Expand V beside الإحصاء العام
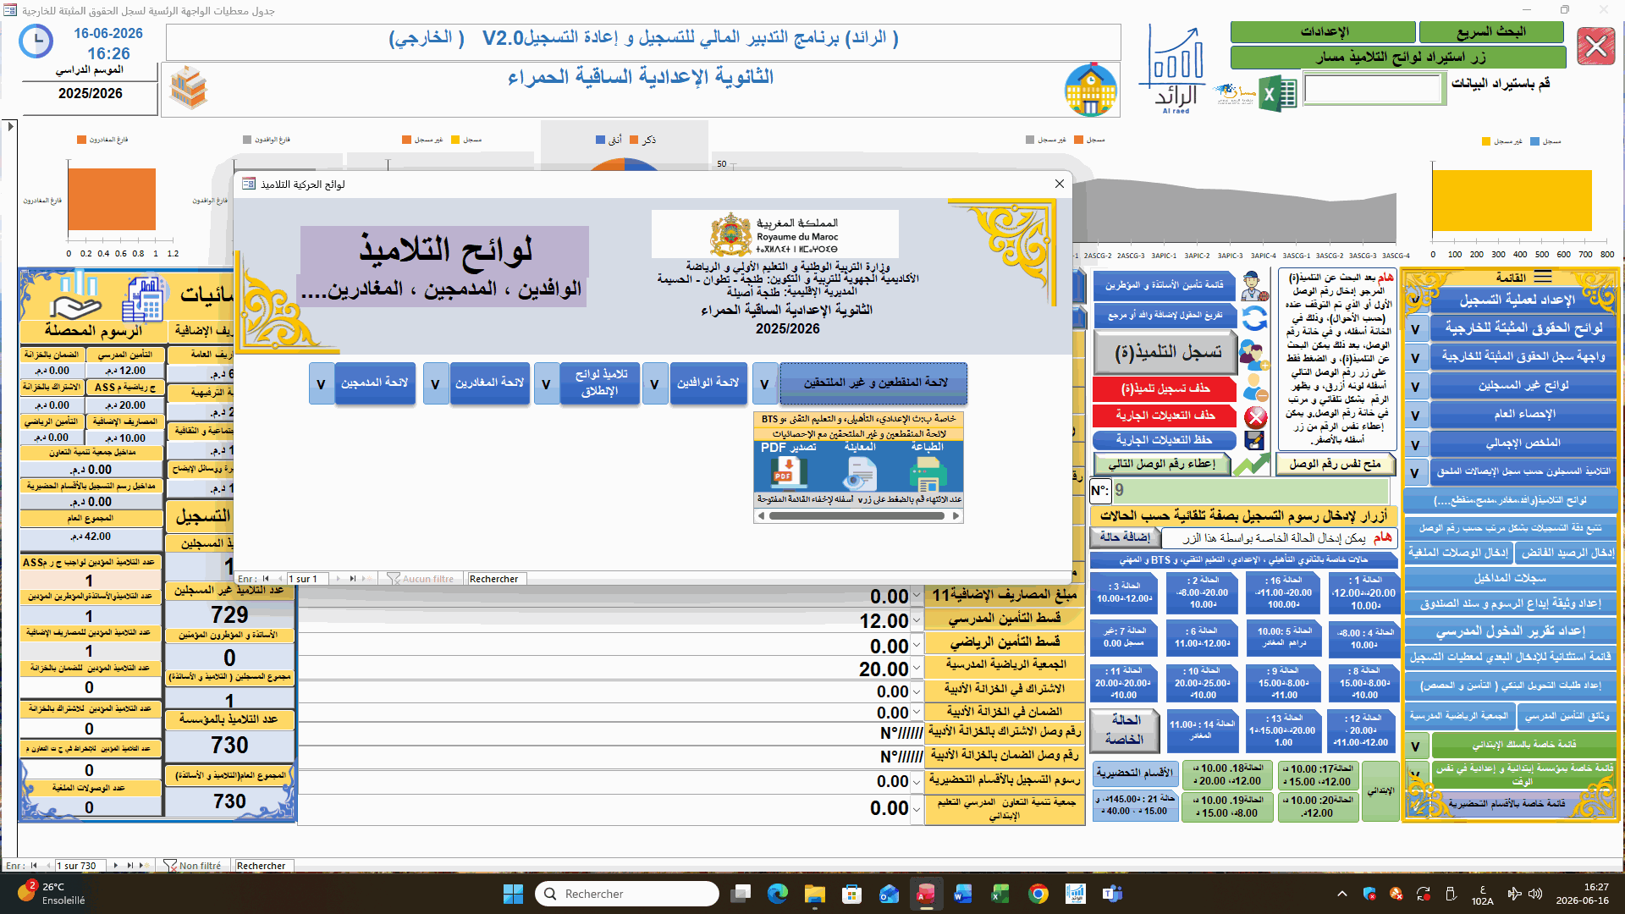 1415,416
